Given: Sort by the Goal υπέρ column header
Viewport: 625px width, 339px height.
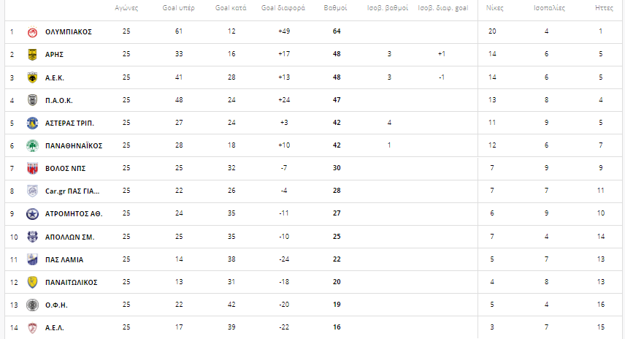Looking at the screenshot, I should click(178, 9).
